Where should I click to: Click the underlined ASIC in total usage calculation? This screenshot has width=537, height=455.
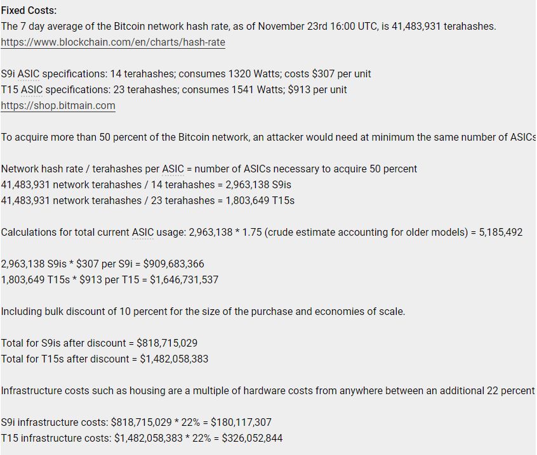click(143, 233)
